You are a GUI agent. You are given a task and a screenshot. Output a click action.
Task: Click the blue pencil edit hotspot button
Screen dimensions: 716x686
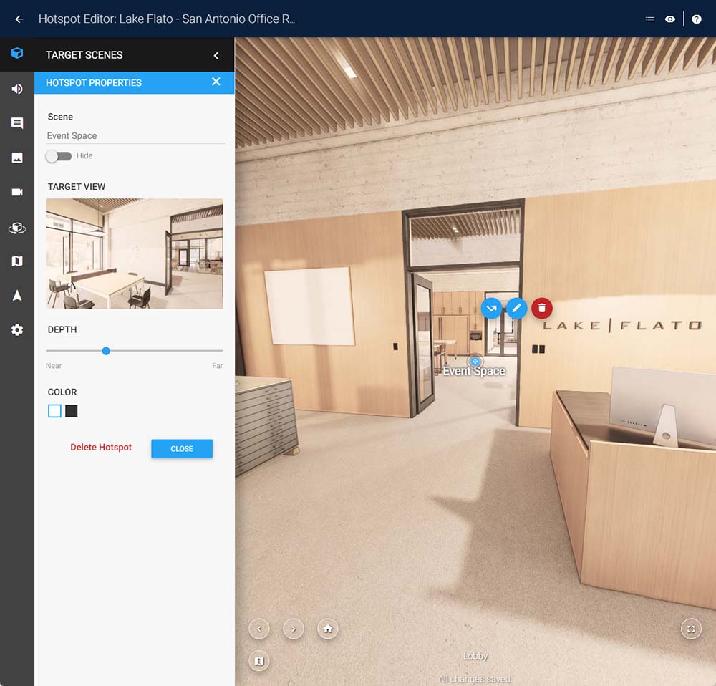(516, 309)
